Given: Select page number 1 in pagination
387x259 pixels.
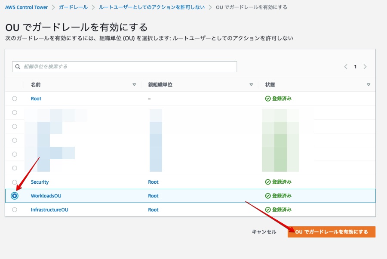Looking at the screenshot, I should (356, 67).
